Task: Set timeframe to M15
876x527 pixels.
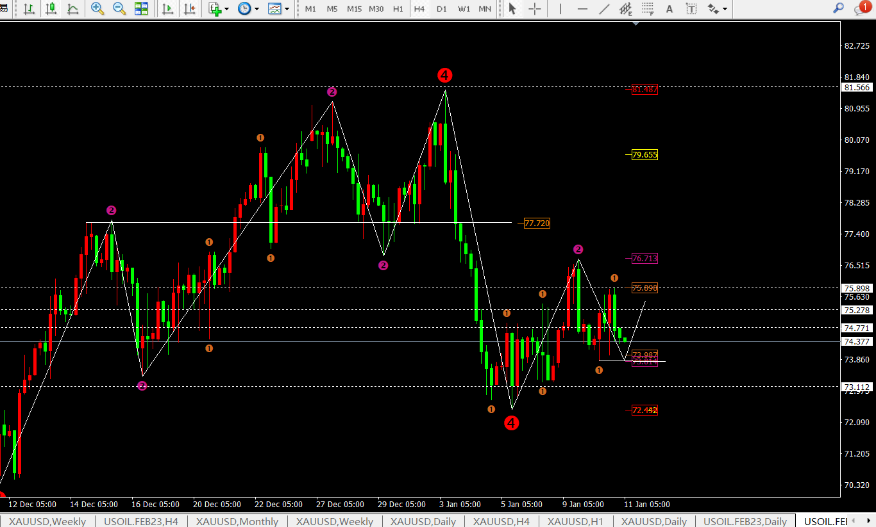Action: [x=354, y=9]
